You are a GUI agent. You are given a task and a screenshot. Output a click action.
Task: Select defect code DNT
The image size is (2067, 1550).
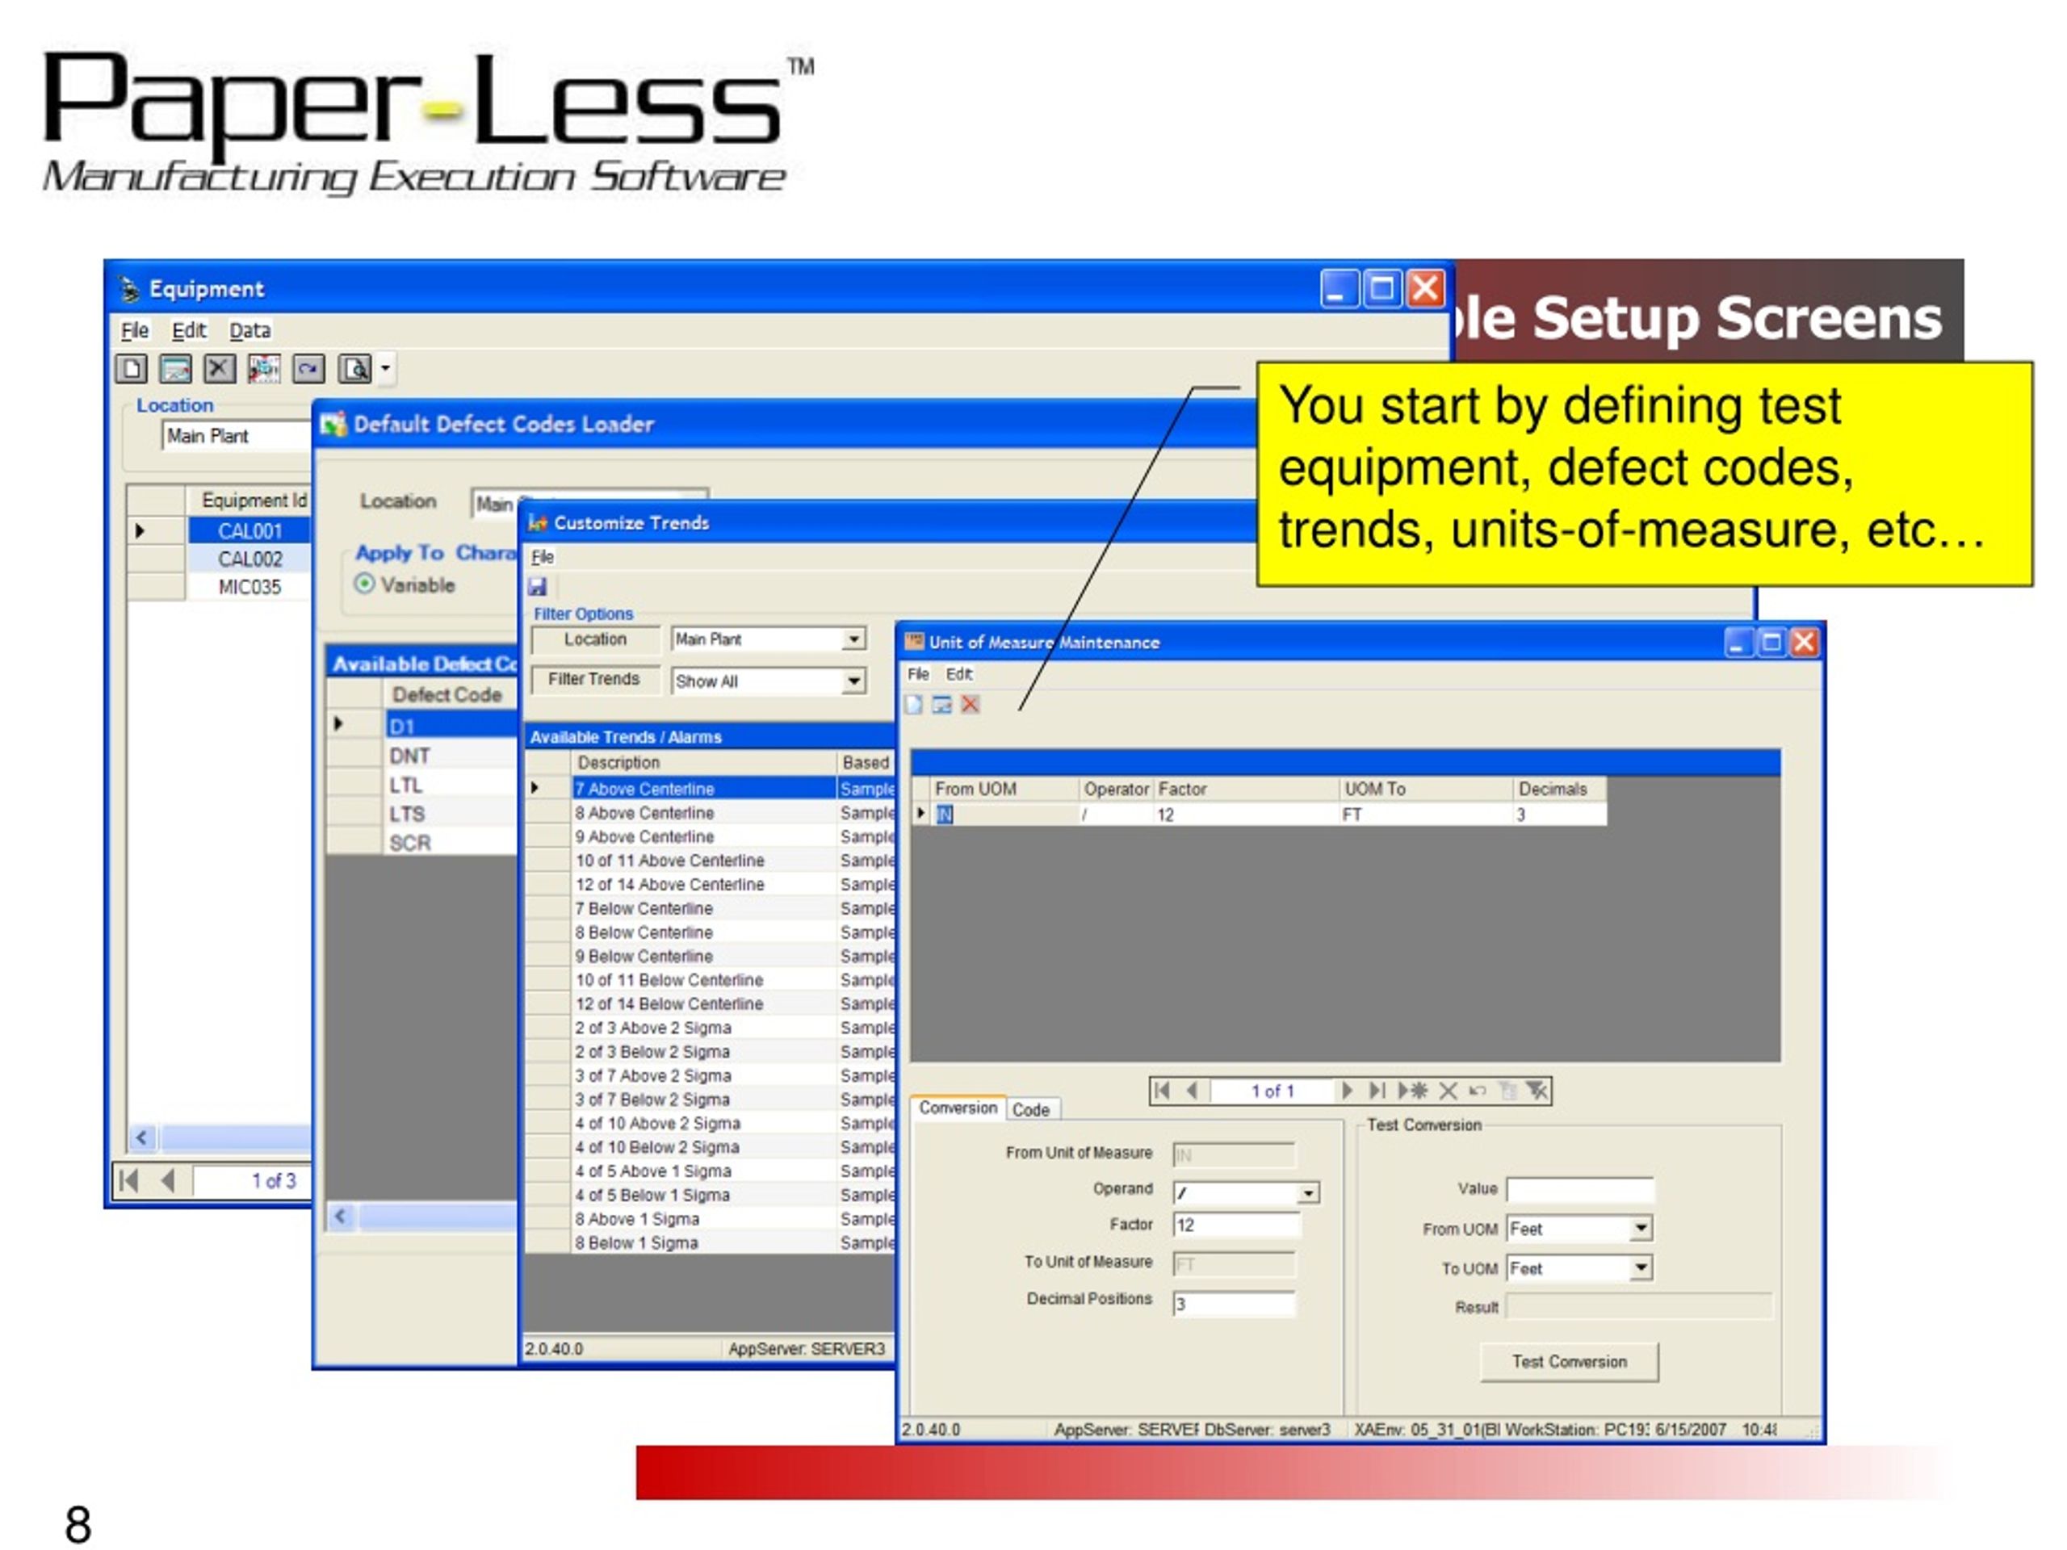point(451,755)
